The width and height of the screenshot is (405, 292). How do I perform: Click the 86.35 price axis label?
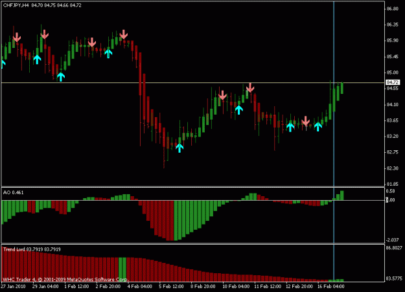point(393,25)
